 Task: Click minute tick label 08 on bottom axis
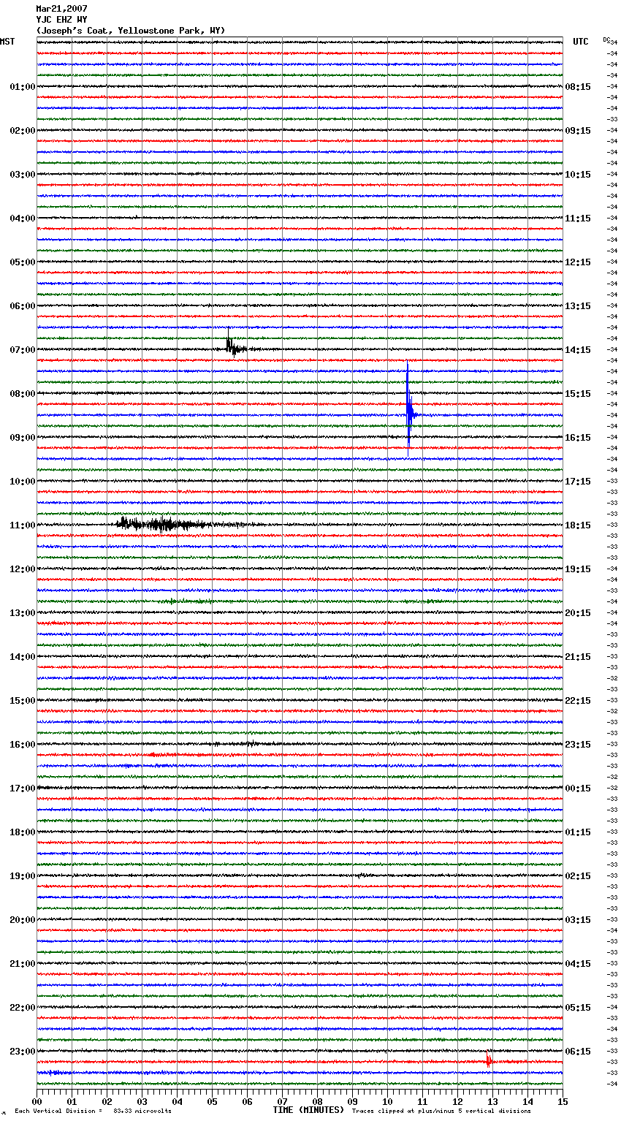tap(317, 1101)
